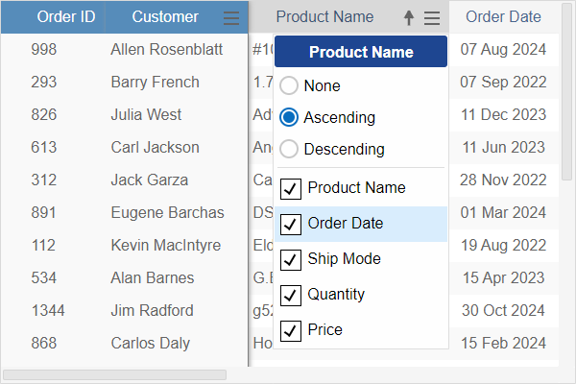Select the None sort radio button
576x384 pixels.
point(289,85)
